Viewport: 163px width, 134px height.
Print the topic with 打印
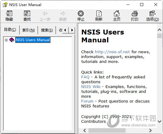click(x=135, y=16)
